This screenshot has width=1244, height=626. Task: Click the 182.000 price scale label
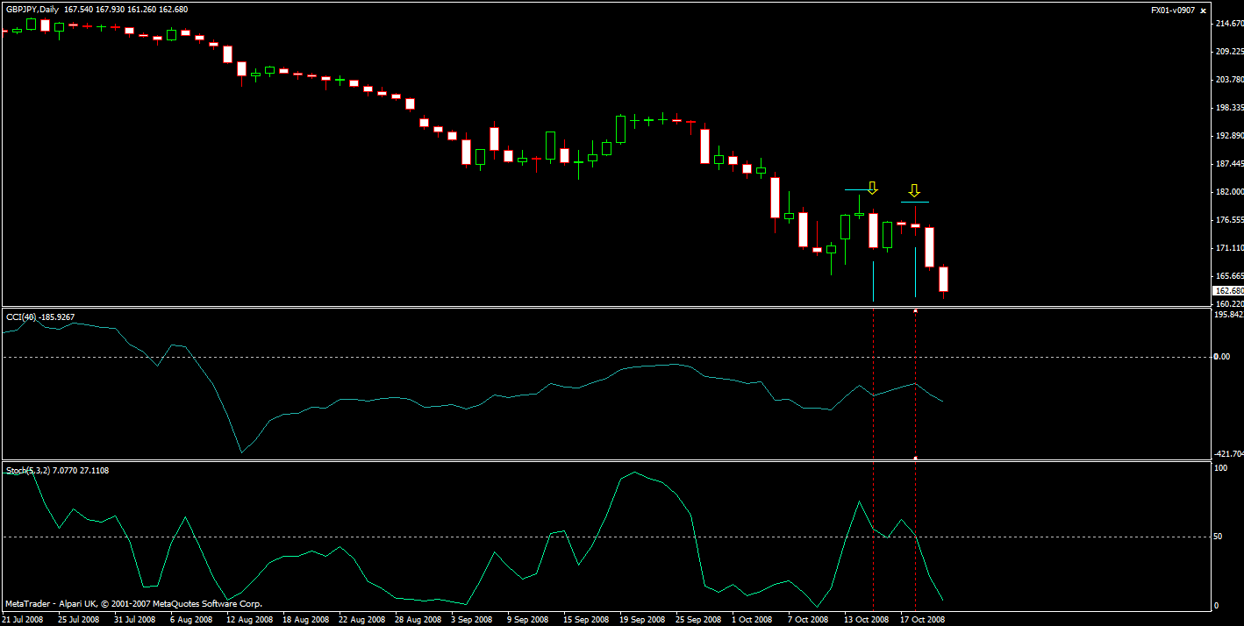(1229, 192)
